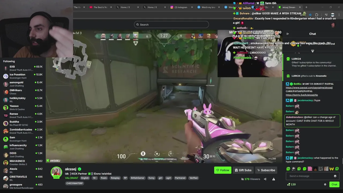
Task: Click the fivem tag
Action: click(104, 178)
